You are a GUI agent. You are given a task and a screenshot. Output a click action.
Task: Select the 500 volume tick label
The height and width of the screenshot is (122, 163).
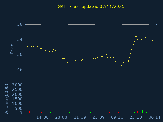(x=19, y=109)
